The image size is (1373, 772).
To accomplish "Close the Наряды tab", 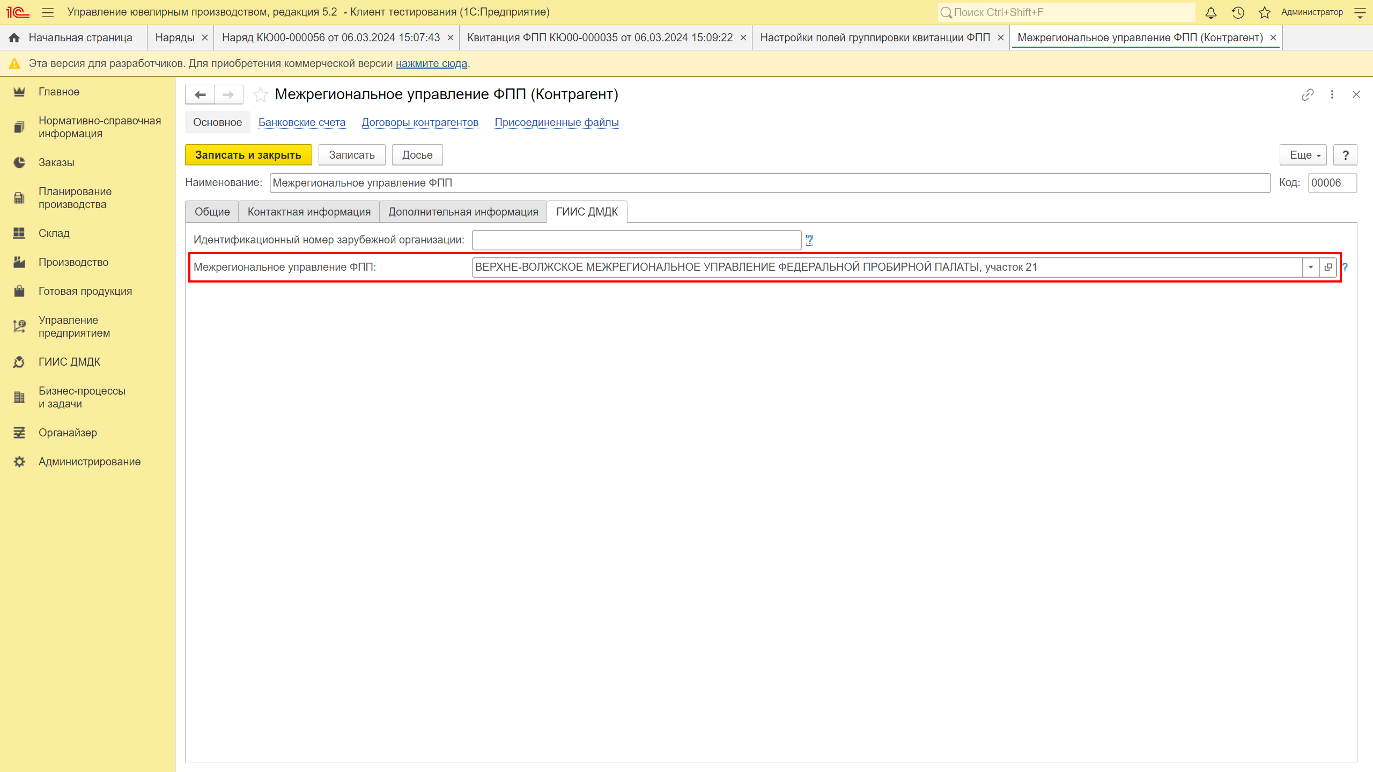I will (205, 38).
